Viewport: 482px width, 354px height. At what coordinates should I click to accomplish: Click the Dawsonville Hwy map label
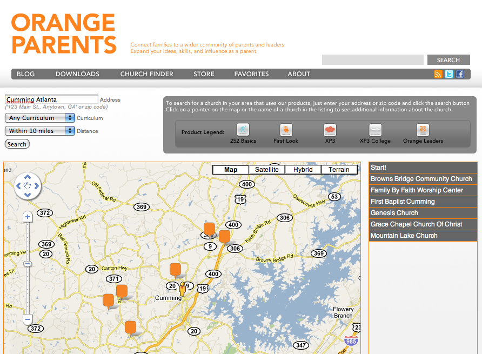click(x=309, y=201)
